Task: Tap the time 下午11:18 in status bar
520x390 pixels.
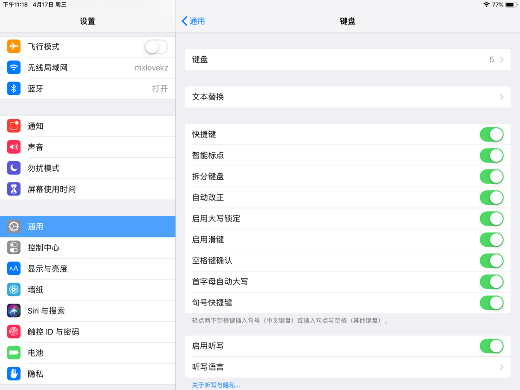Action: (x=15, y=5)
